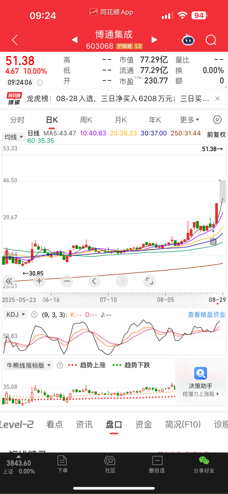Open the 更多 period dropdown

(189, 120)
